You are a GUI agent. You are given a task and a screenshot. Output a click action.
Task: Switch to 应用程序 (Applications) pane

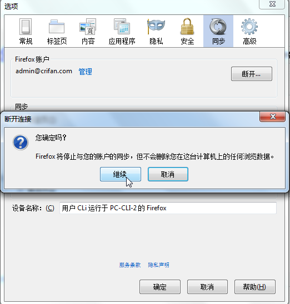[122, 32]
